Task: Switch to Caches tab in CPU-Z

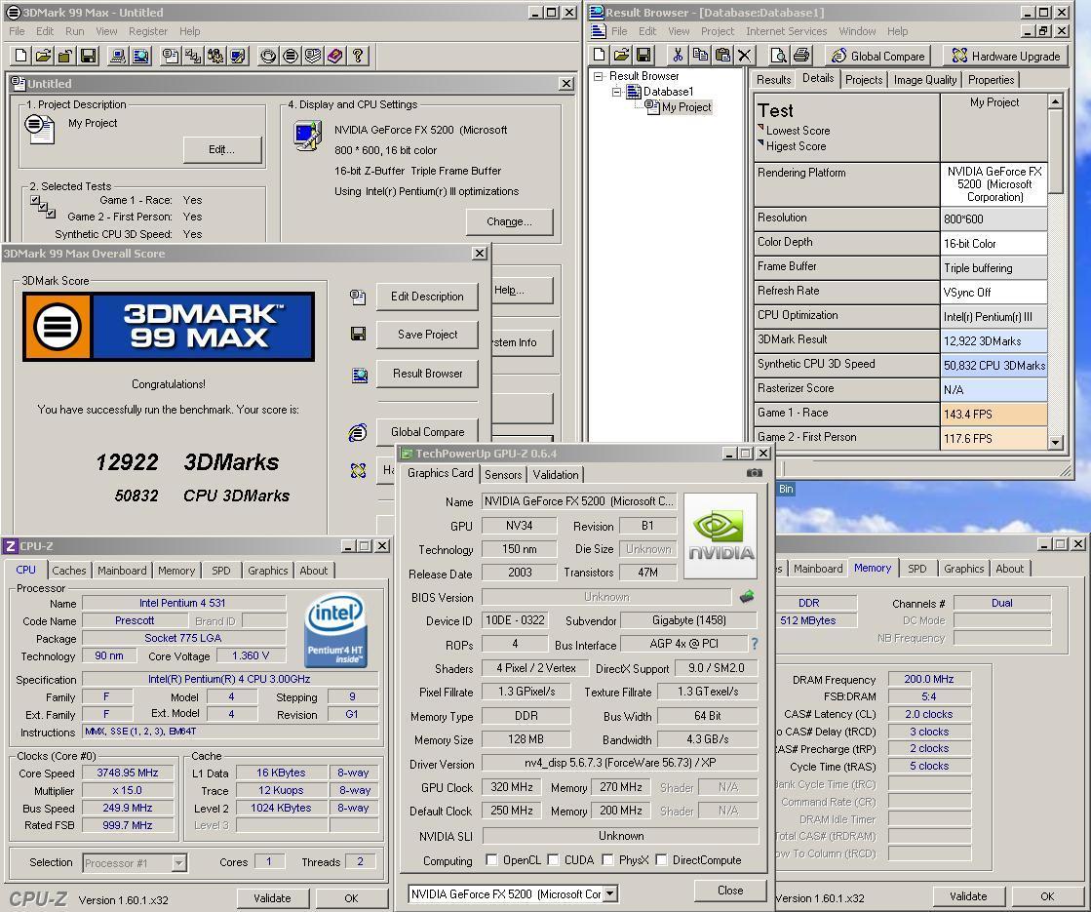Action: [69, 571]
